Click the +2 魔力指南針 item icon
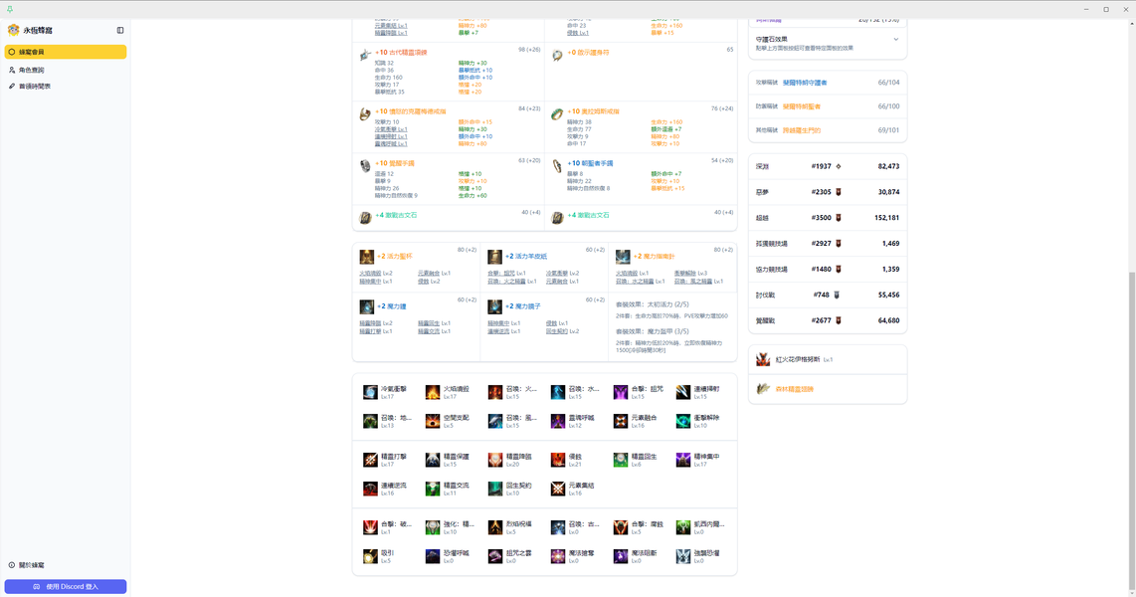This screenshot has height=597, width=1136. coord(623,257)
